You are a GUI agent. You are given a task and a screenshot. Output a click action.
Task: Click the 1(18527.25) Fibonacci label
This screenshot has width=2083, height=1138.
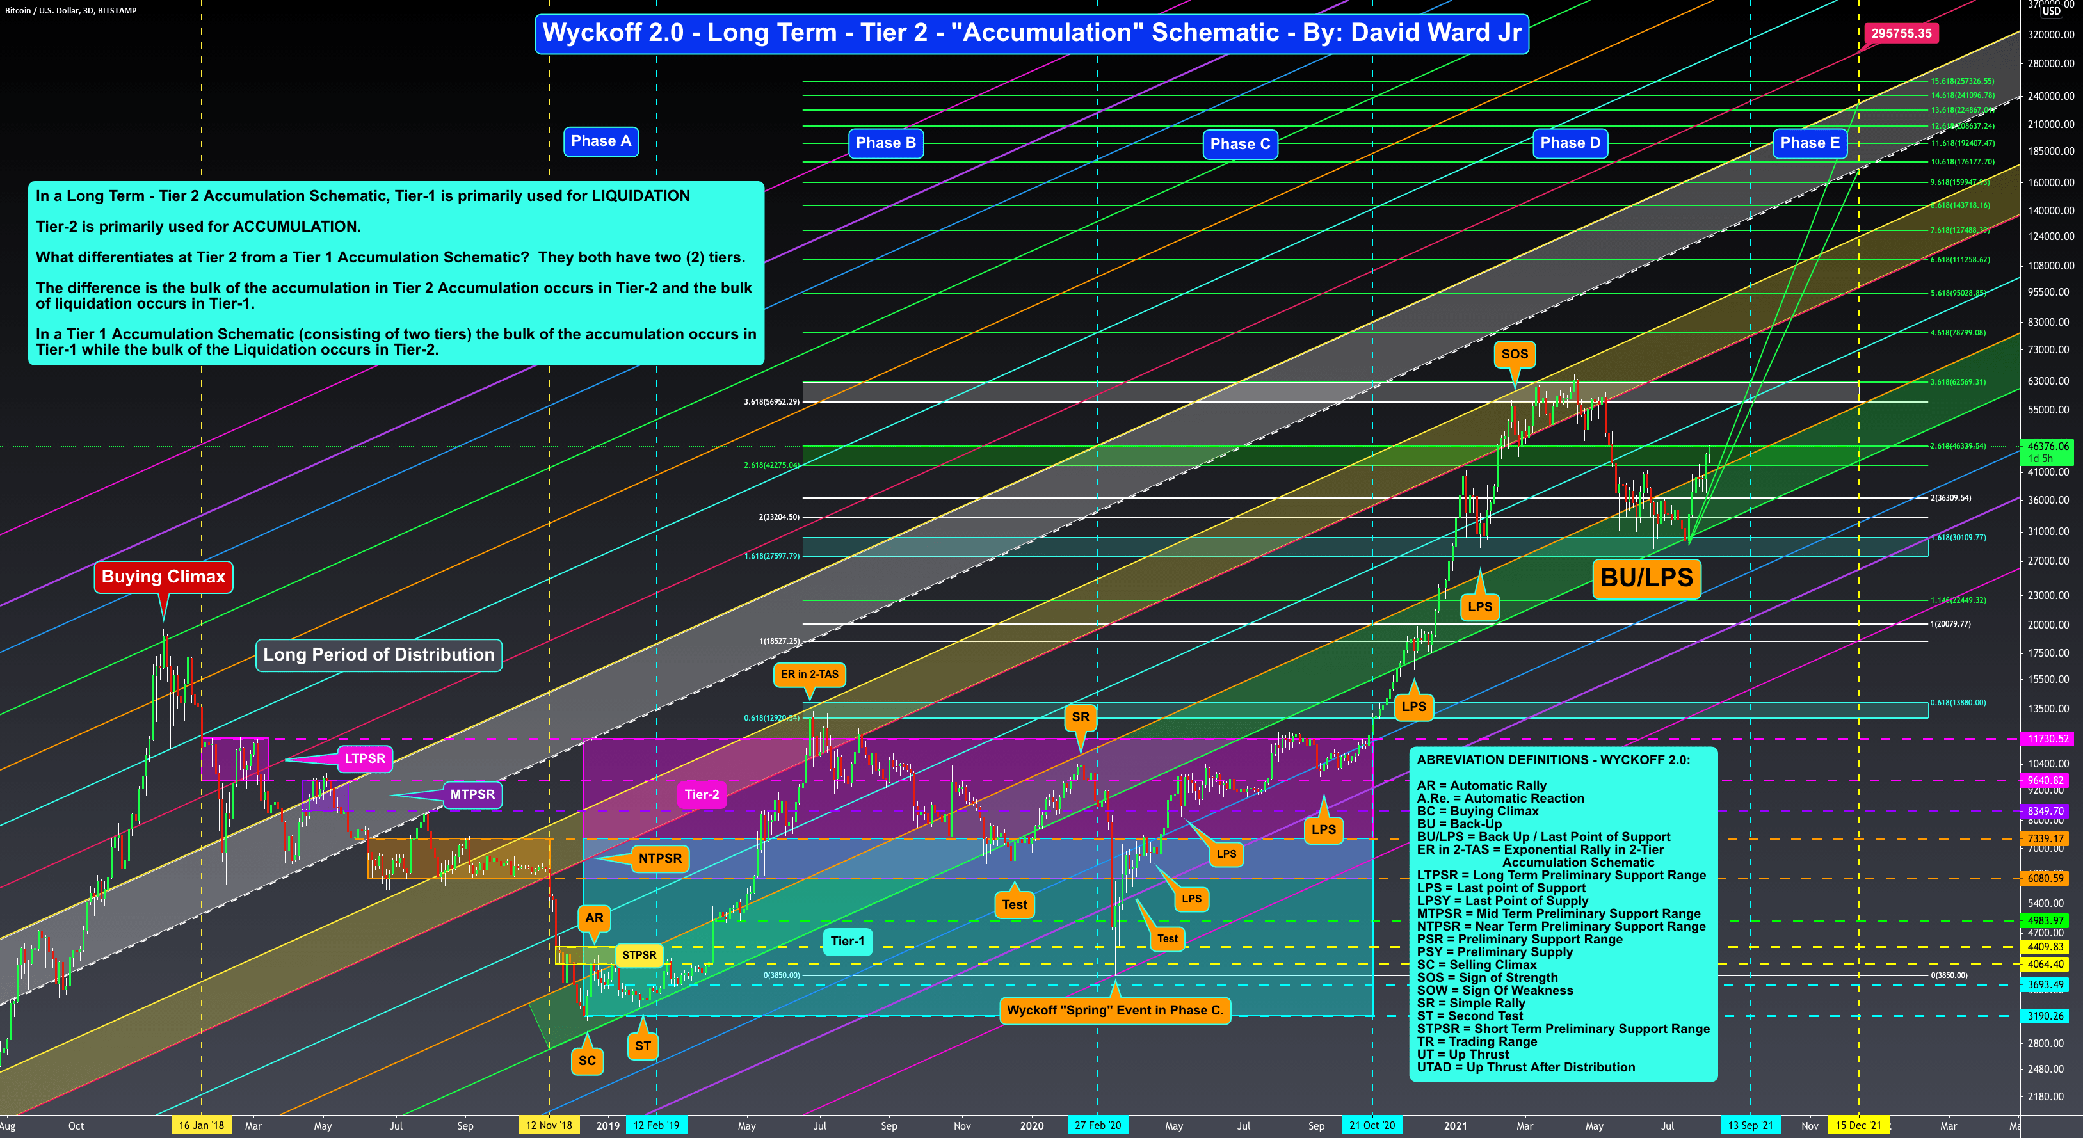point(778,642)
